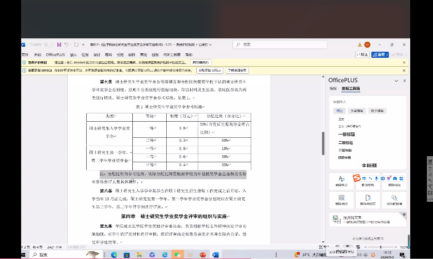Screen dimensions: 433x259
Task: Select the 默认 style filter chip
Action: point(339,111)
